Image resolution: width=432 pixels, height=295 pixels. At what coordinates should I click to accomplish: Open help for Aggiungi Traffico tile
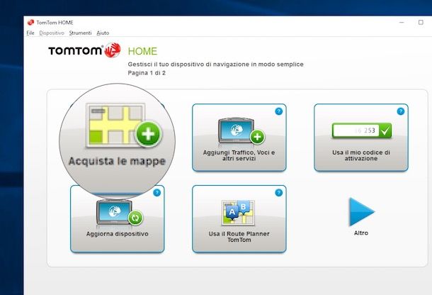(278, 111)
